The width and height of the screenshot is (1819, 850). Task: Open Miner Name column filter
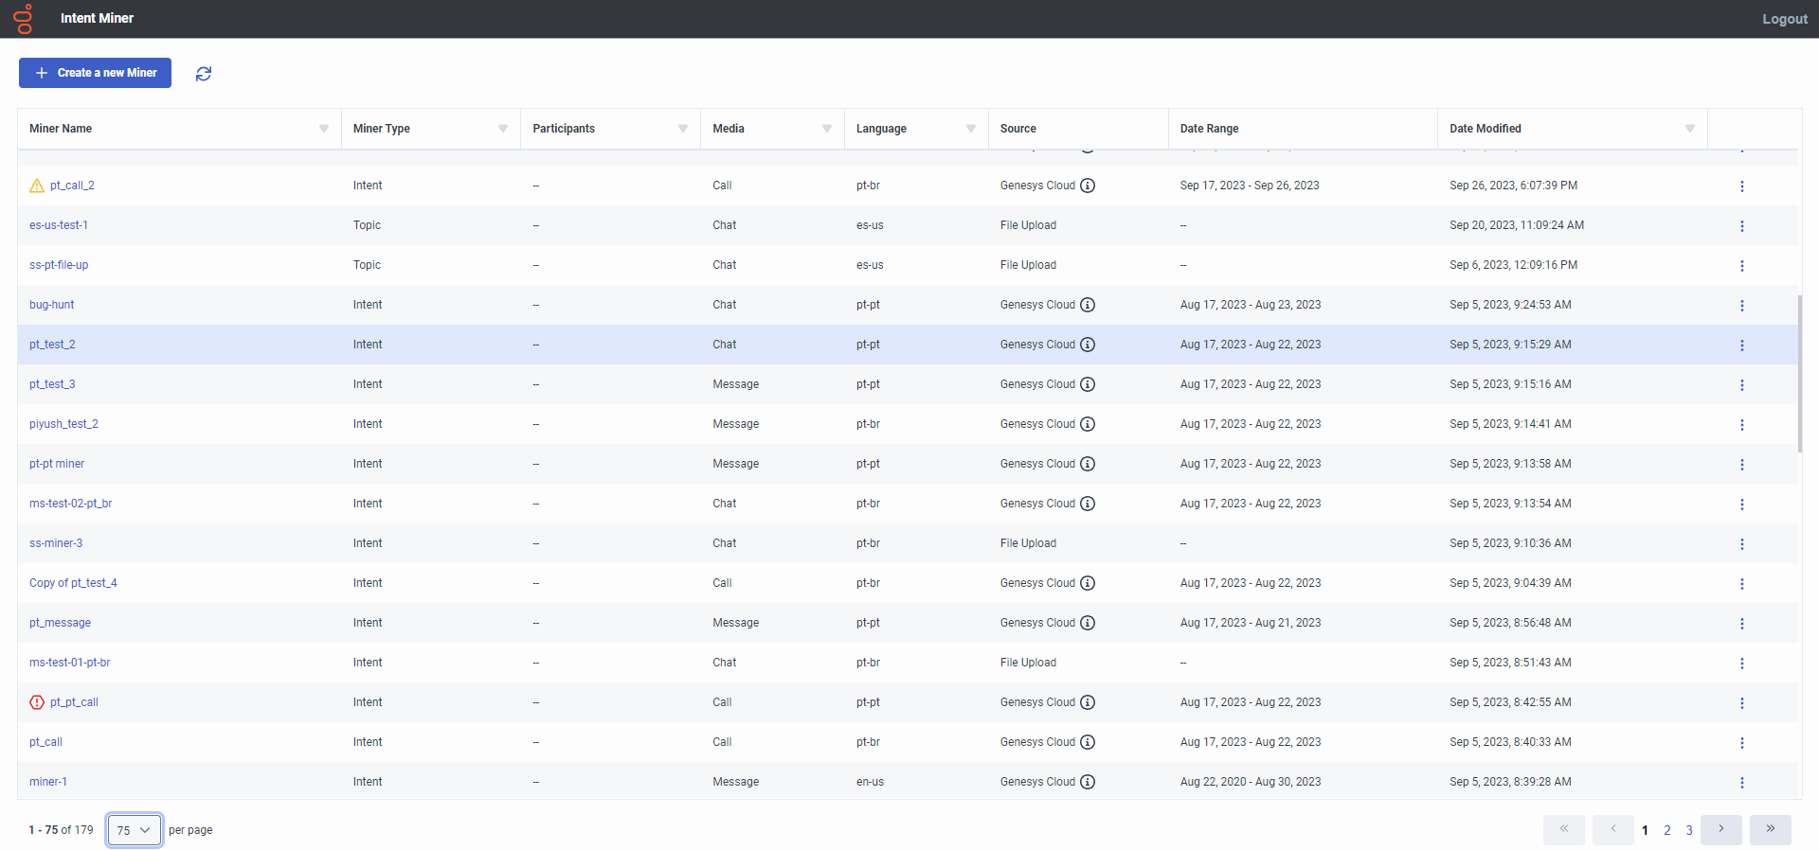324,129
